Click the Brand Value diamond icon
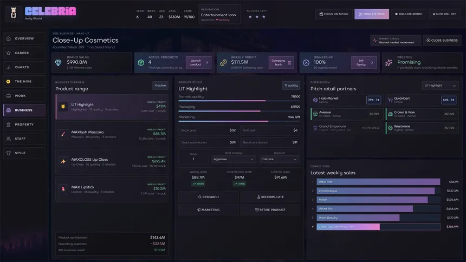Screen dimensions: 466x262 [59, 62]
